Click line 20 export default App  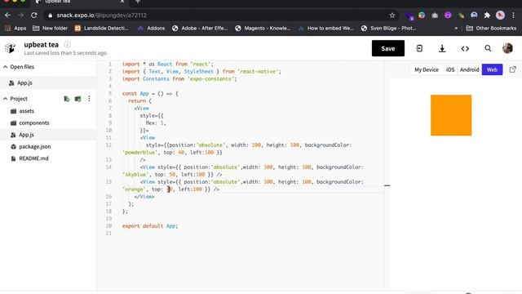pos(150,226)
